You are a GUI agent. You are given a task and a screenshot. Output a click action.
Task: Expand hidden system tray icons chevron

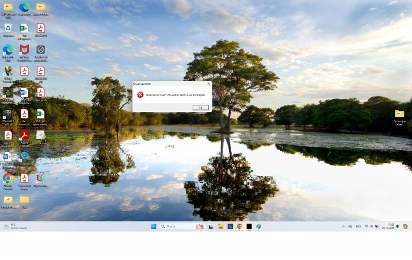tap(343, 226)
